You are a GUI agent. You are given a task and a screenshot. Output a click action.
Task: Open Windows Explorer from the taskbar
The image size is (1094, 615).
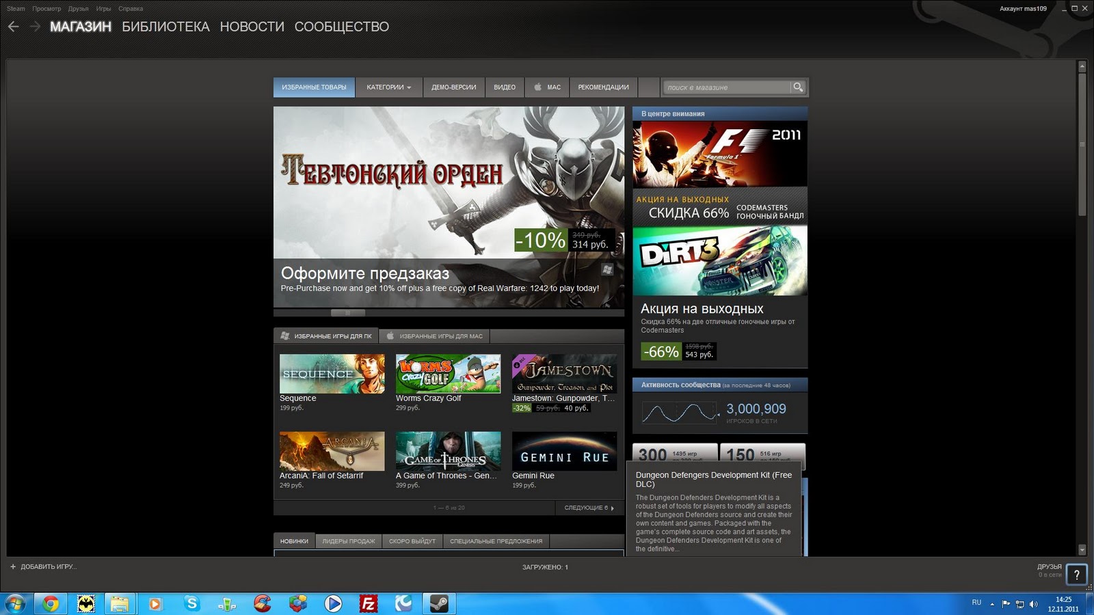tap(120, 604)
